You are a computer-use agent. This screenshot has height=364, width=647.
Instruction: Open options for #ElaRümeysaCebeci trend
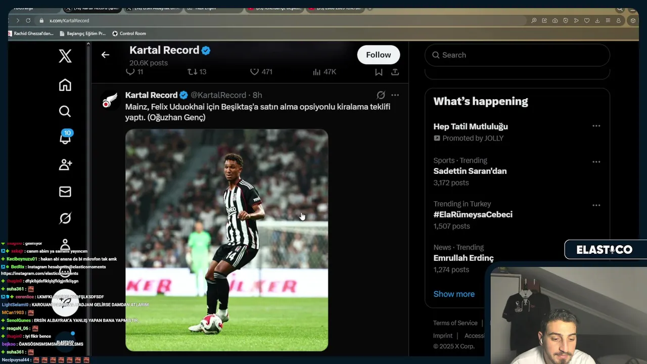click(596, 205)
